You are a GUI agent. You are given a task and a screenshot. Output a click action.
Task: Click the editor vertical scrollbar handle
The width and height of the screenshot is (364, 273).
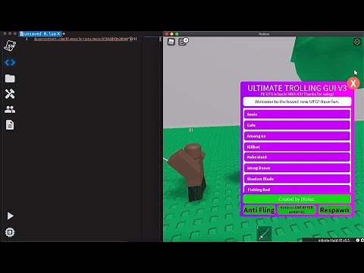pos(160,39)
